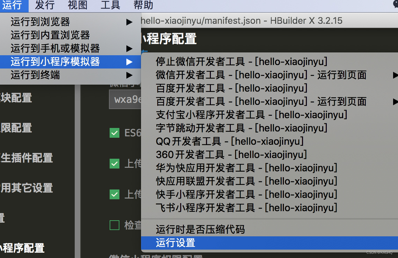Select 停止微信开发者工具 menu item

(x=241, y=62)
